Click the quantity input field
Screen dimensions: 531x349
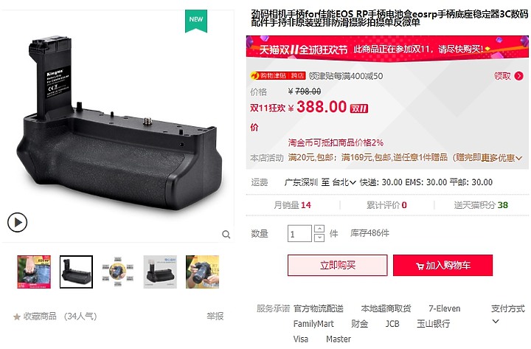[299, 233]
